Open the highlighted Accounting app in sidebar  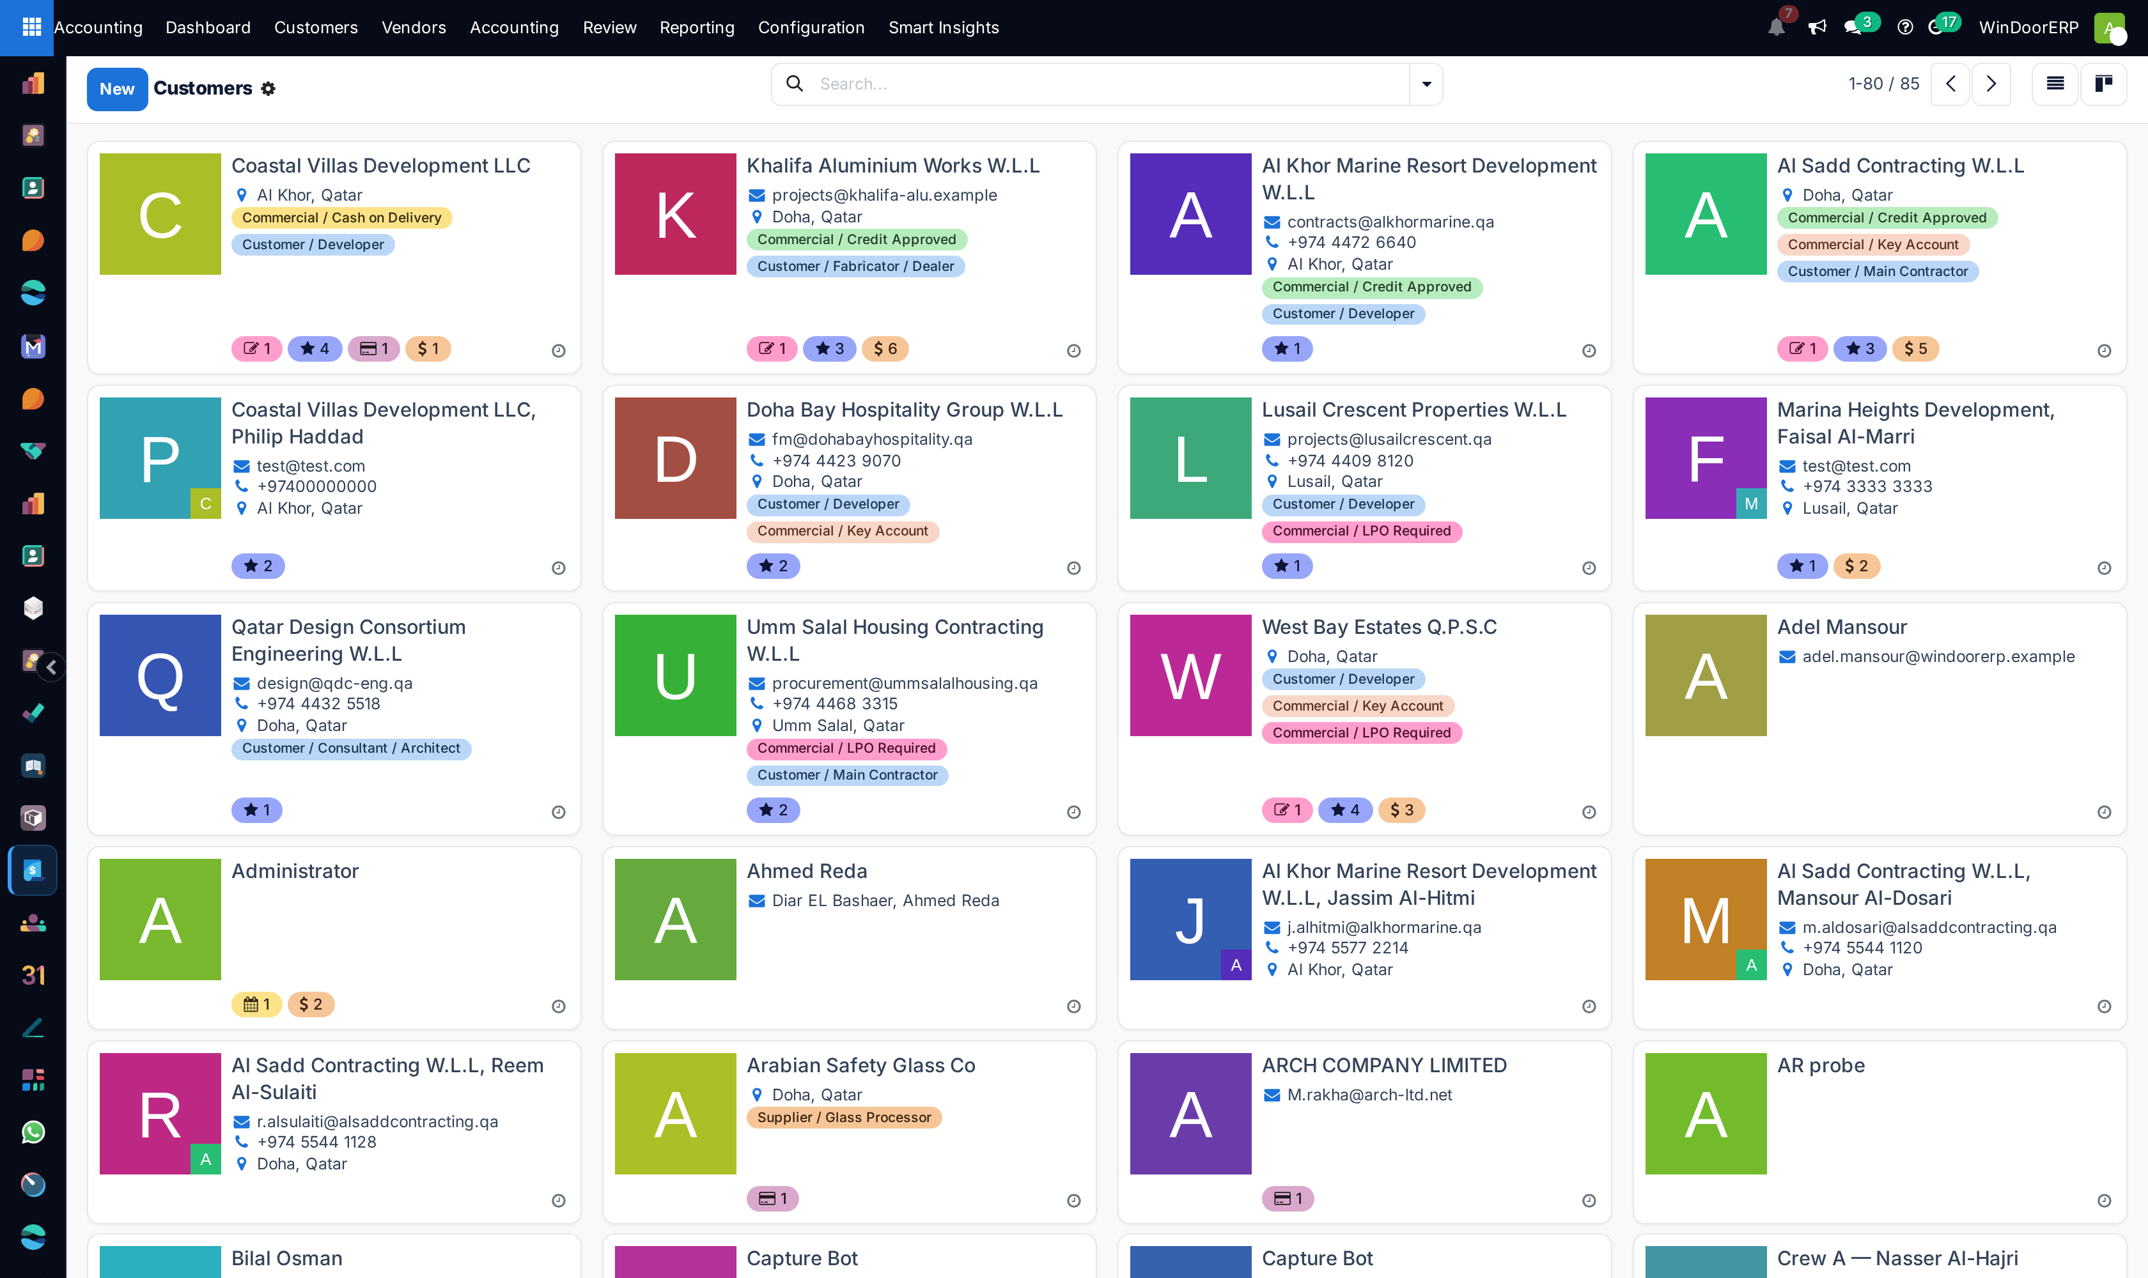click(x=33, y=870)
